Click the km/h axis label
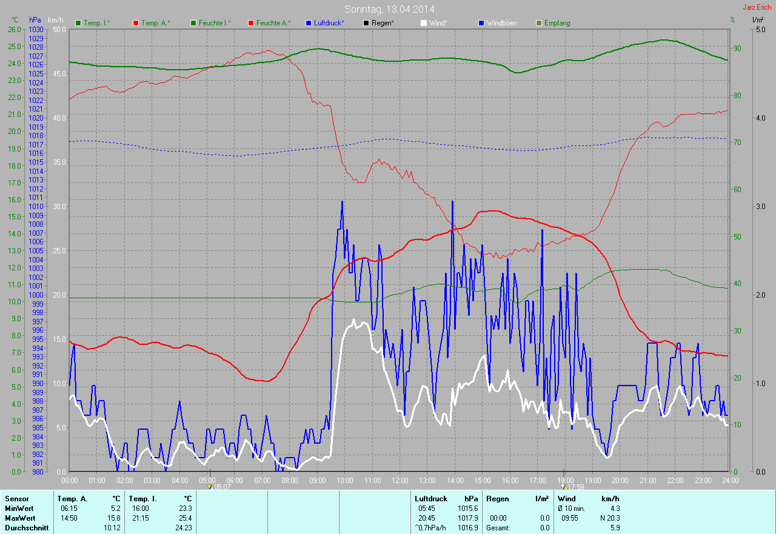 coord(55,20)
